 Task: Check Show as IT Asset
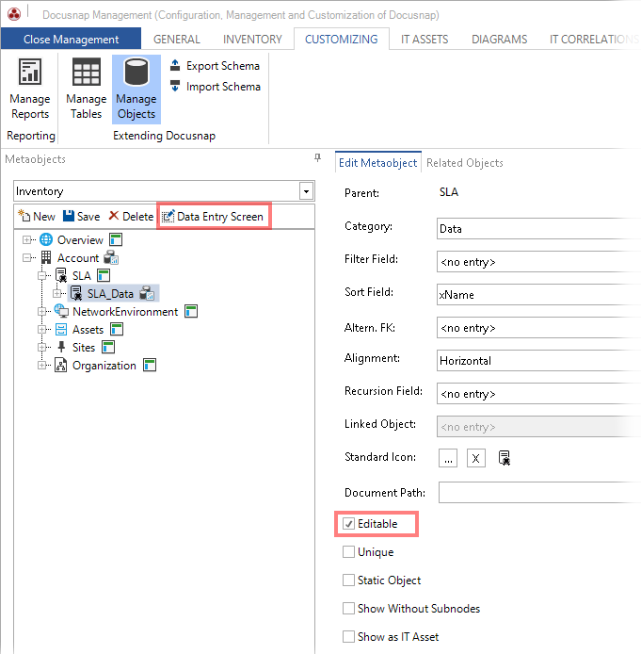click(x=348, y=637)
